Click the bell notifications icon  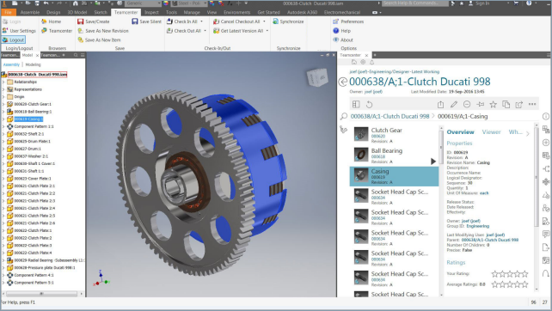click(371, 62)
